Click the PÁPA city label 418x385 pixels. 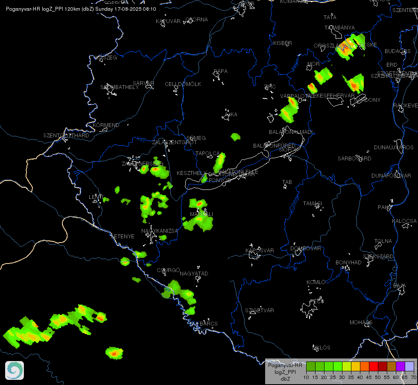221,71
